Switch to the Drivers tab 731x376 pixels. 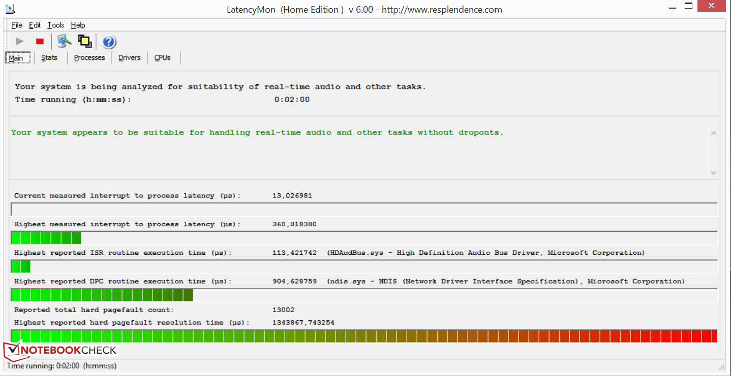point(130,58)
